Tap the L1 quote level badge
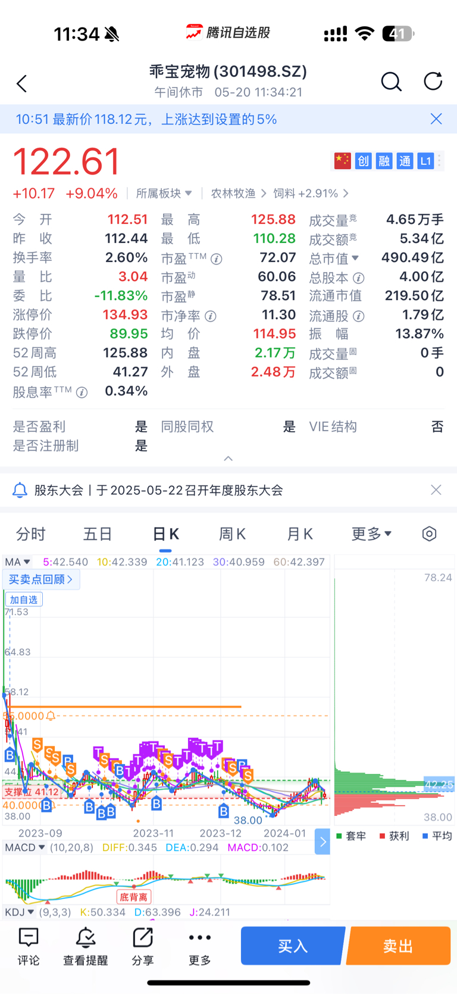 click(425, 161)
